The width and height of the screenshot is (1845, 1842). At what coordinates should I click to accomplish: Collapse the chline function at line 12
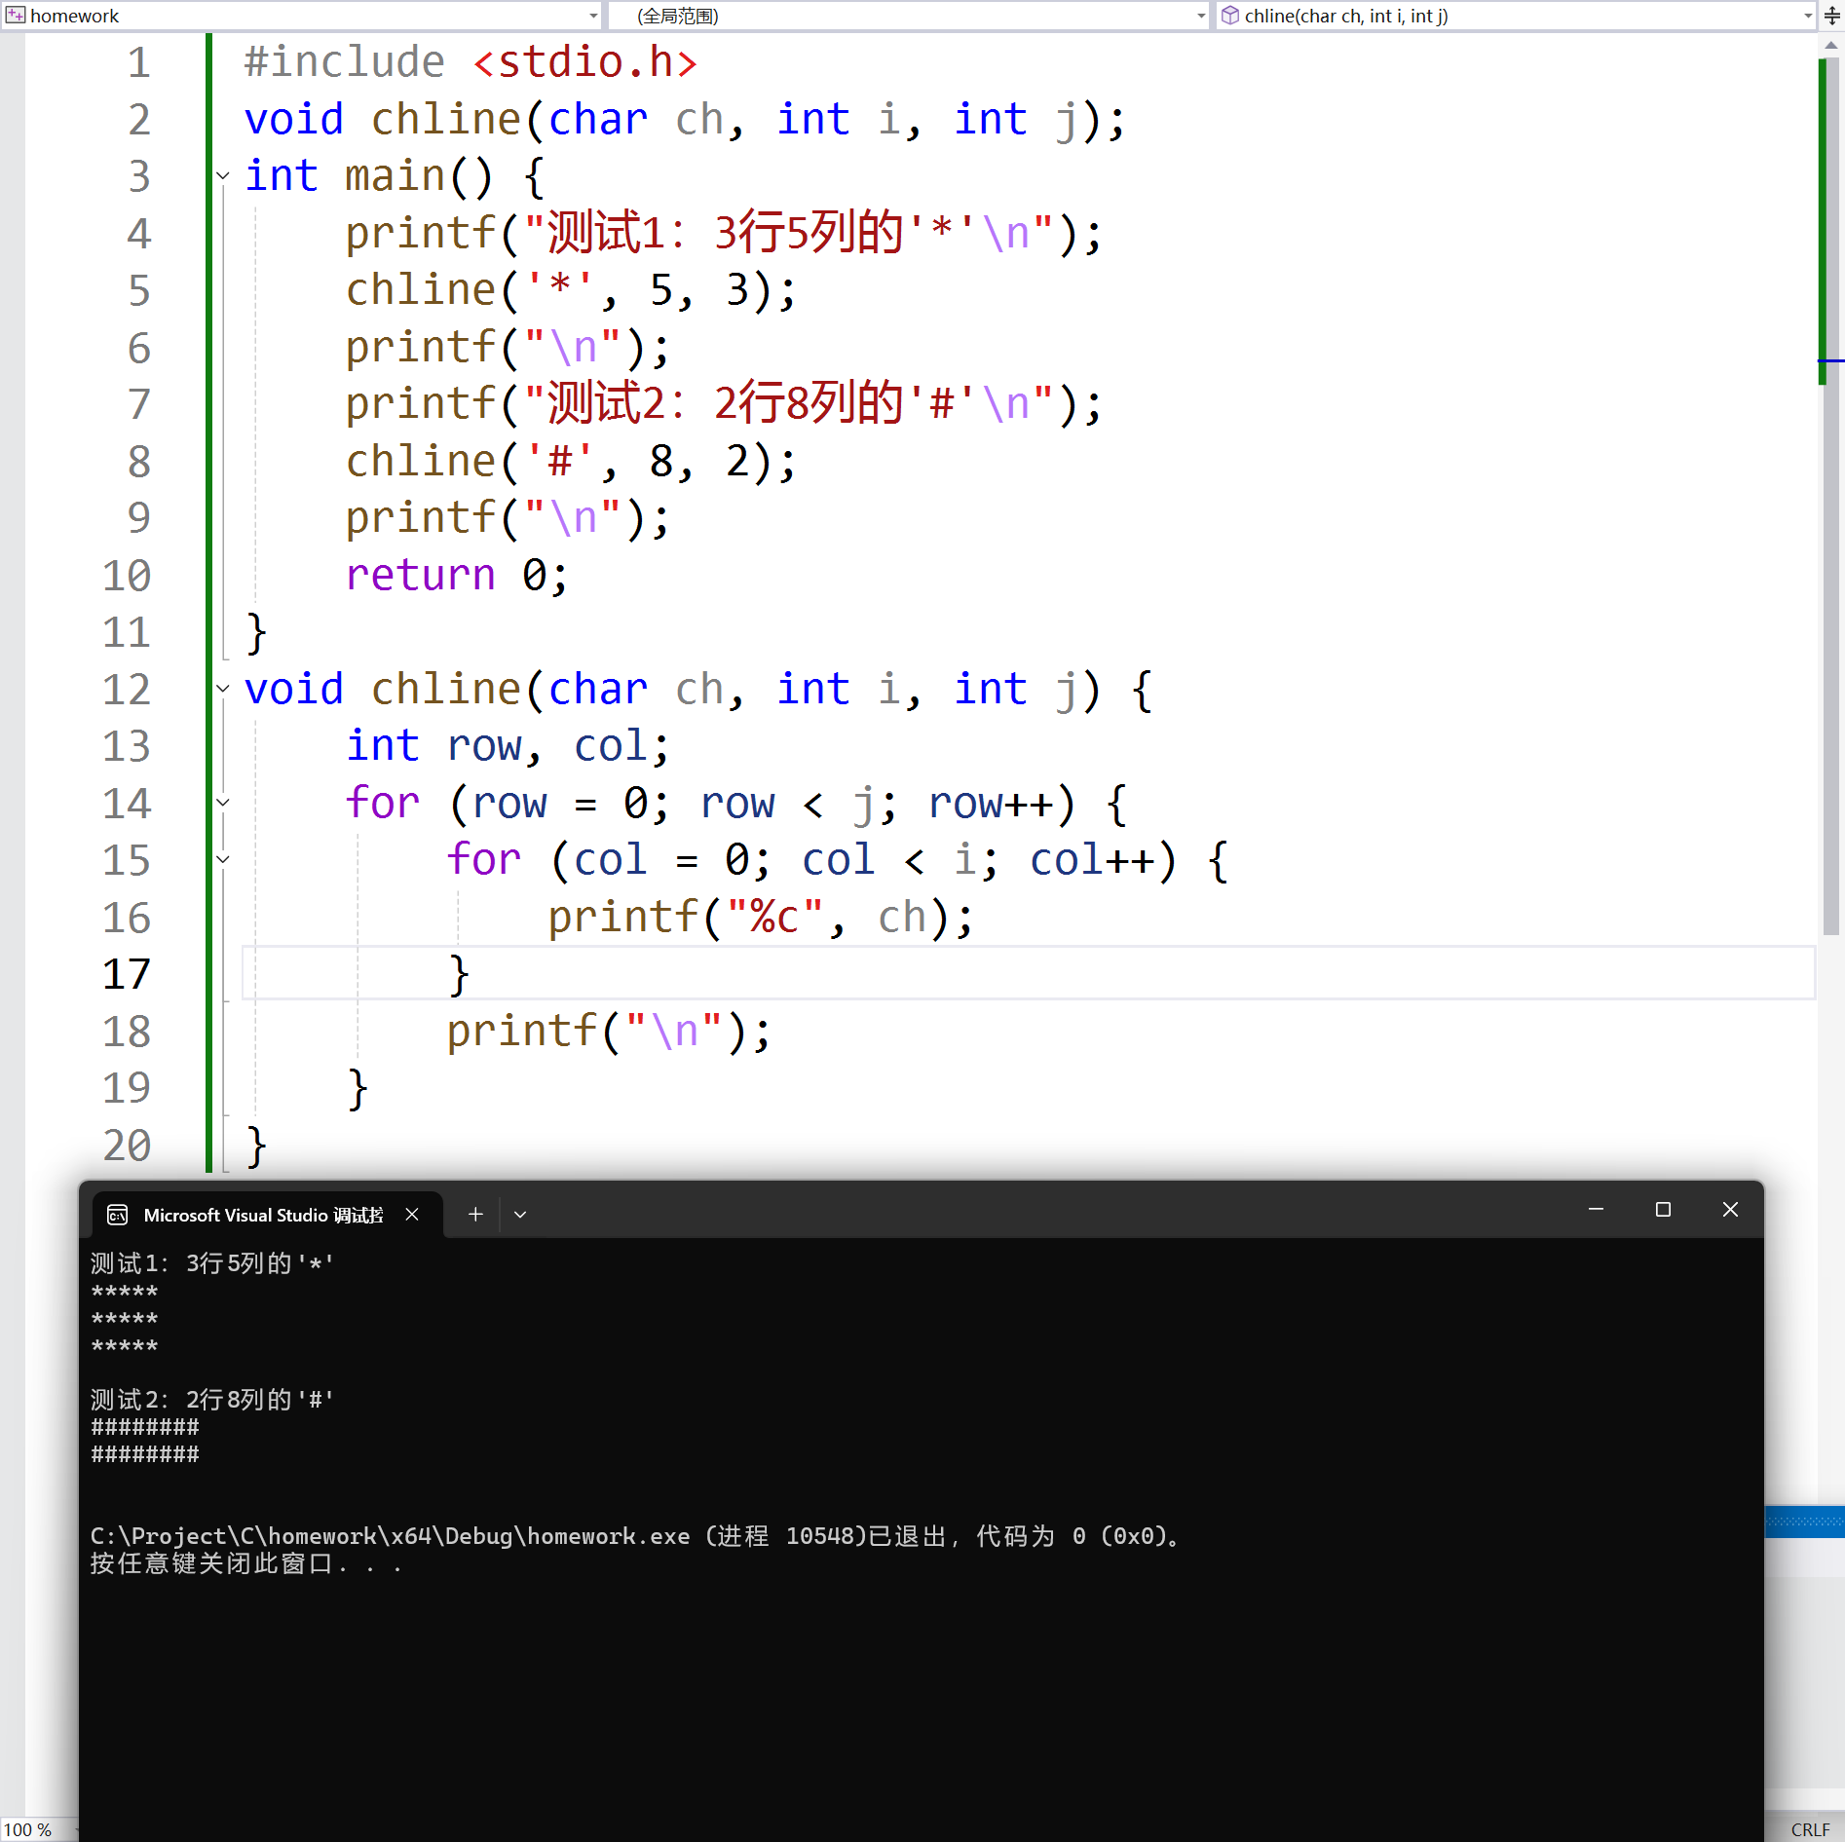coord(223,690)
